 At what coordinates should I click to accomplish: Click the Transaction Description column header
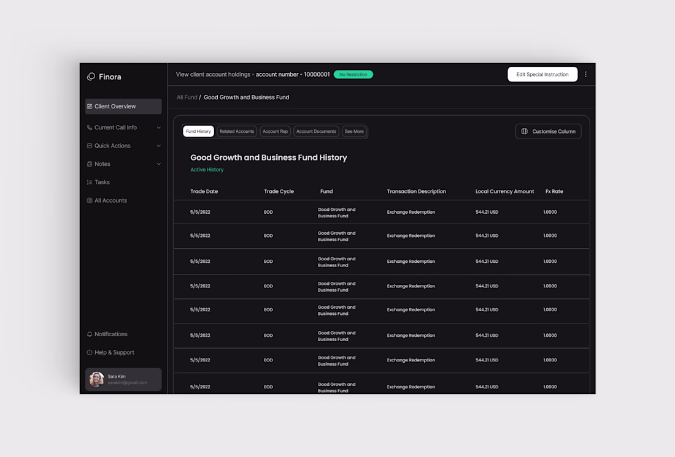click(416, 191)
